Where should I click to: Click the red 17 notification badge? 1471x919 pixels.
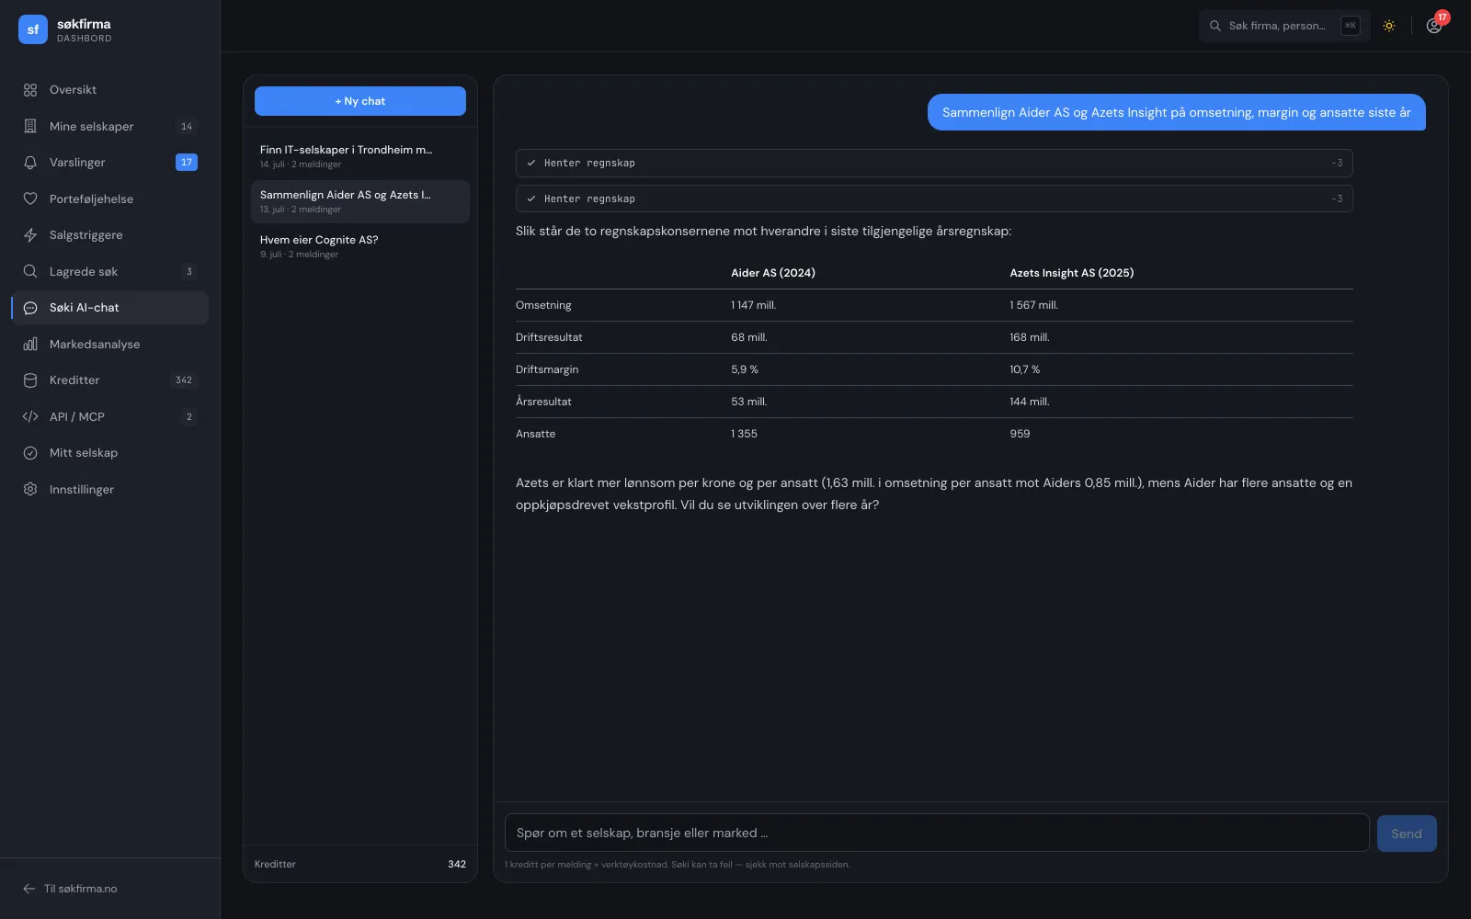(x=1442, y=17)
